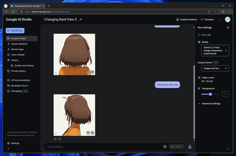The width and height of the screenshot is (236, 156).
Task: Open browser menu at toolbar end
Action: coord(230,12)
